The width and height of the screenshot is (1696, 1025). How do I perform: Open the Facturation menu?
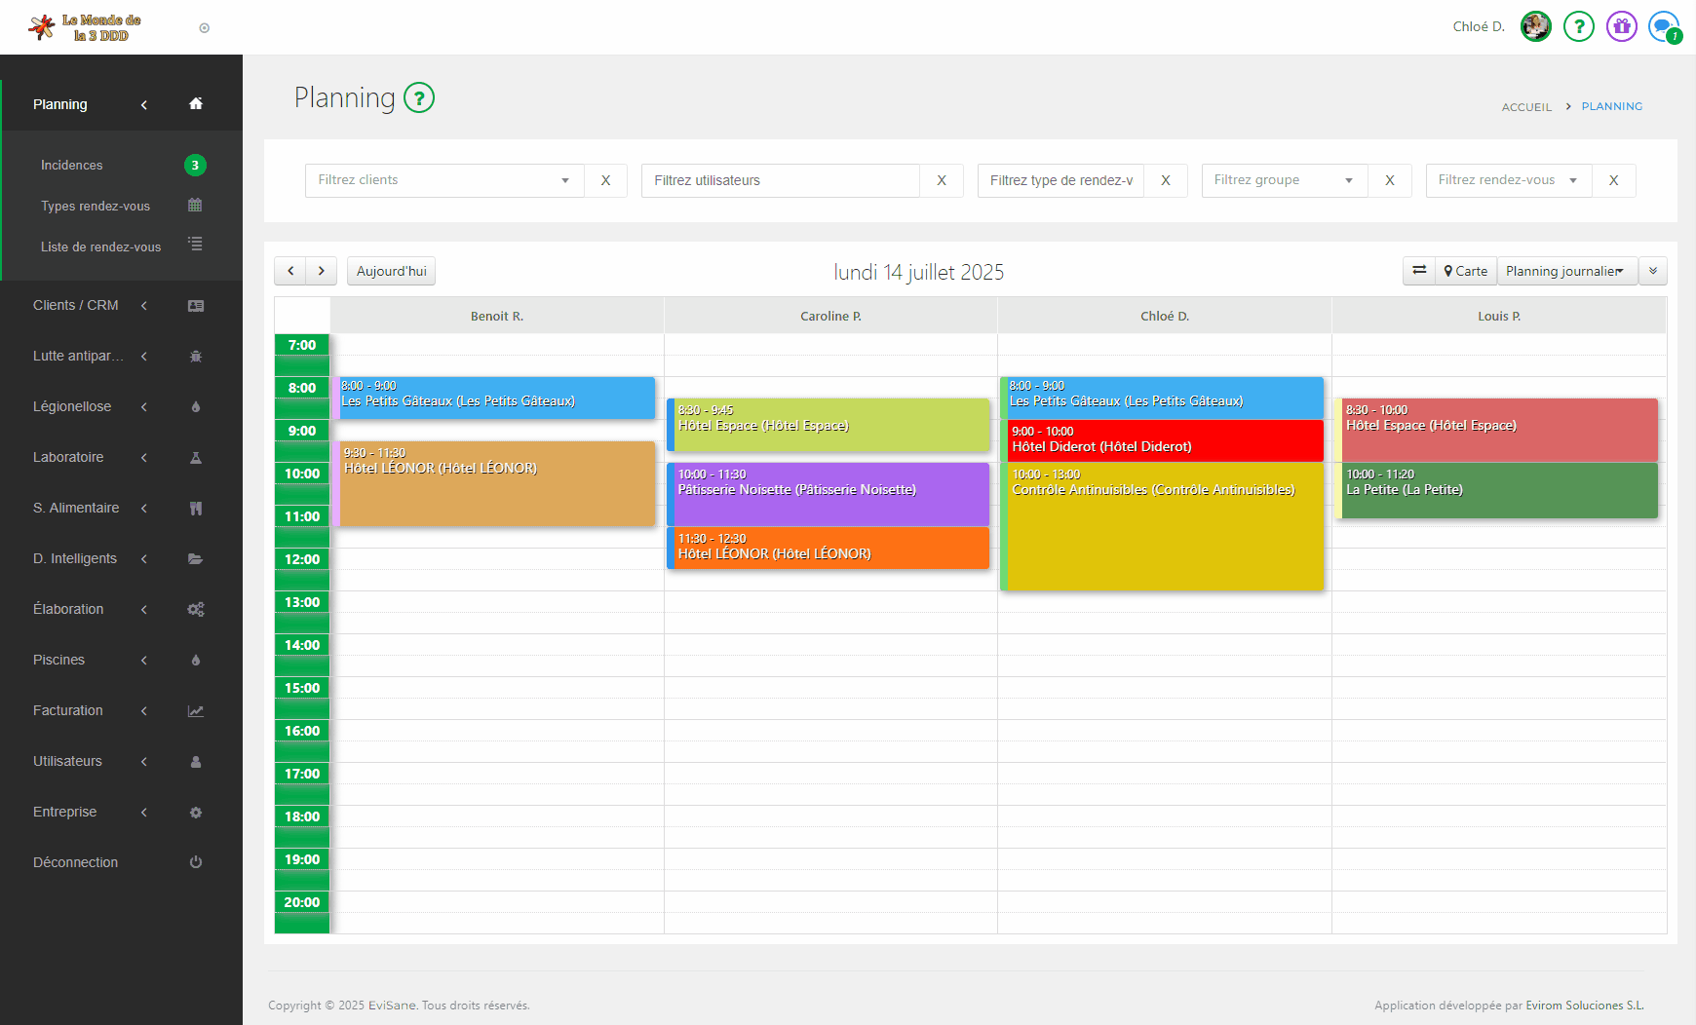pos(68,710)
